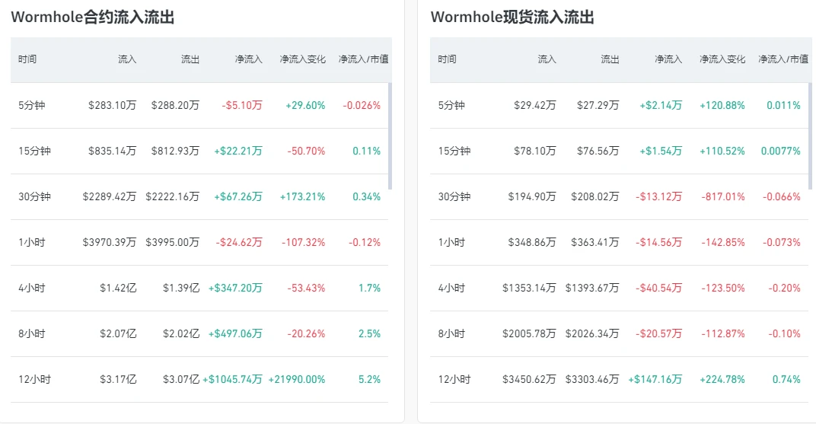Click the -0.026% ratio value
The height and width of the screenshot is (424, 816).
pos(362,106)
